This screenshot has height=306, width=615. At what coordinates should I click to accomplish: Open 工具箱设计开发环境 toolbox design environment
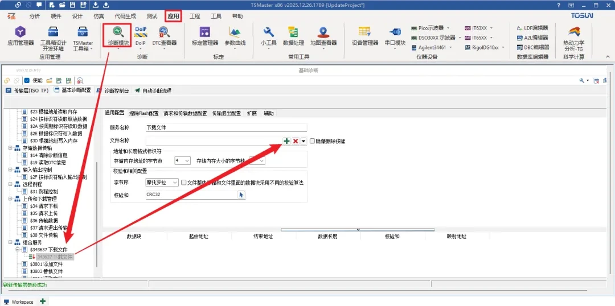(x=54, y=39)
